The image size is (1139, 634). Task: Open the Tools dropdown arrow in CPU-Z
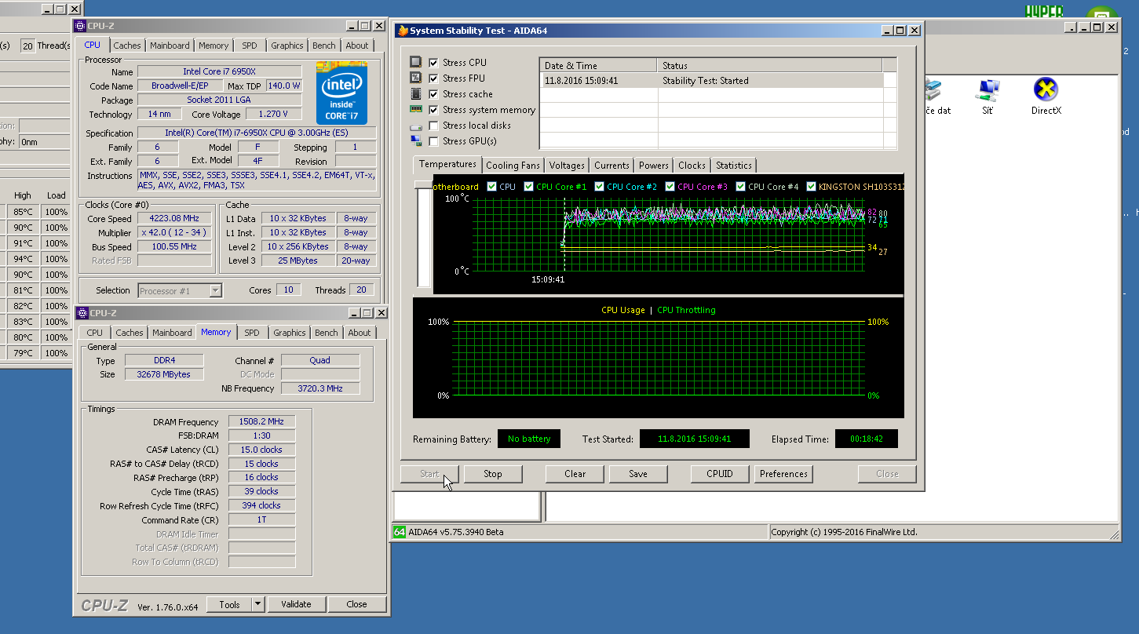tap(258, 604)
